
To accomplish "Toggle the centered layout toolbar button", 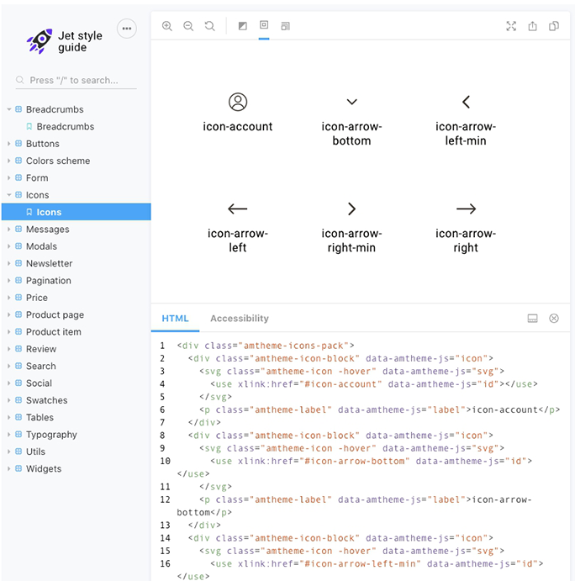I will pos(264,26).
